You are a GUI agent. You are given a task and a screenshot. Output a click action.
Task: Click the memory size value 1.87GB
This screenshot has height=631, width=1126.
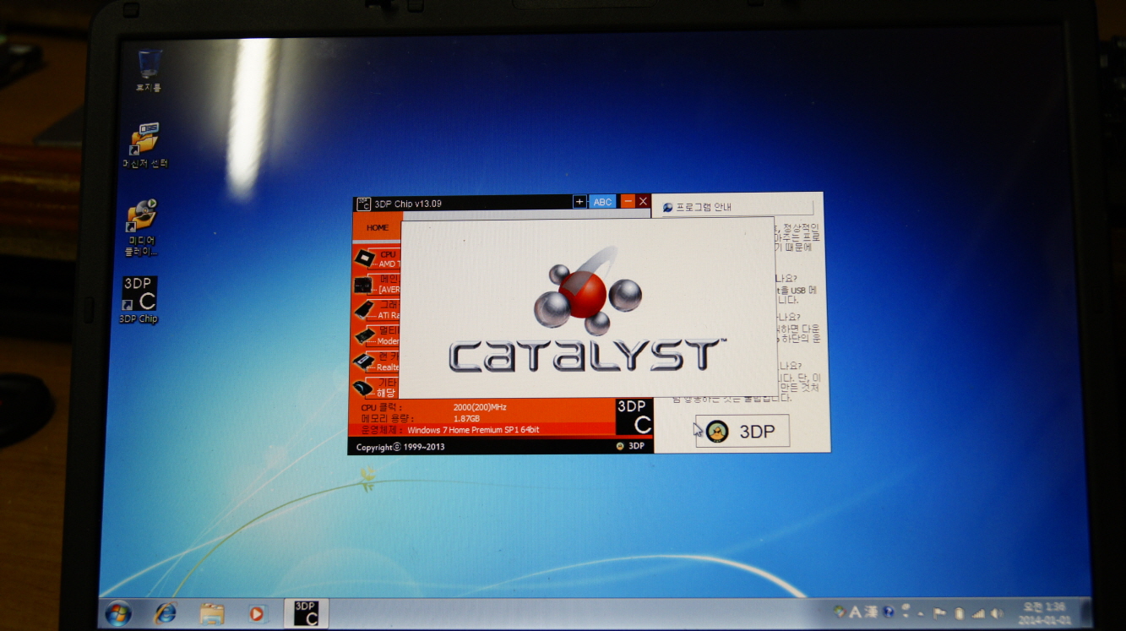click(x=466, y=418)
